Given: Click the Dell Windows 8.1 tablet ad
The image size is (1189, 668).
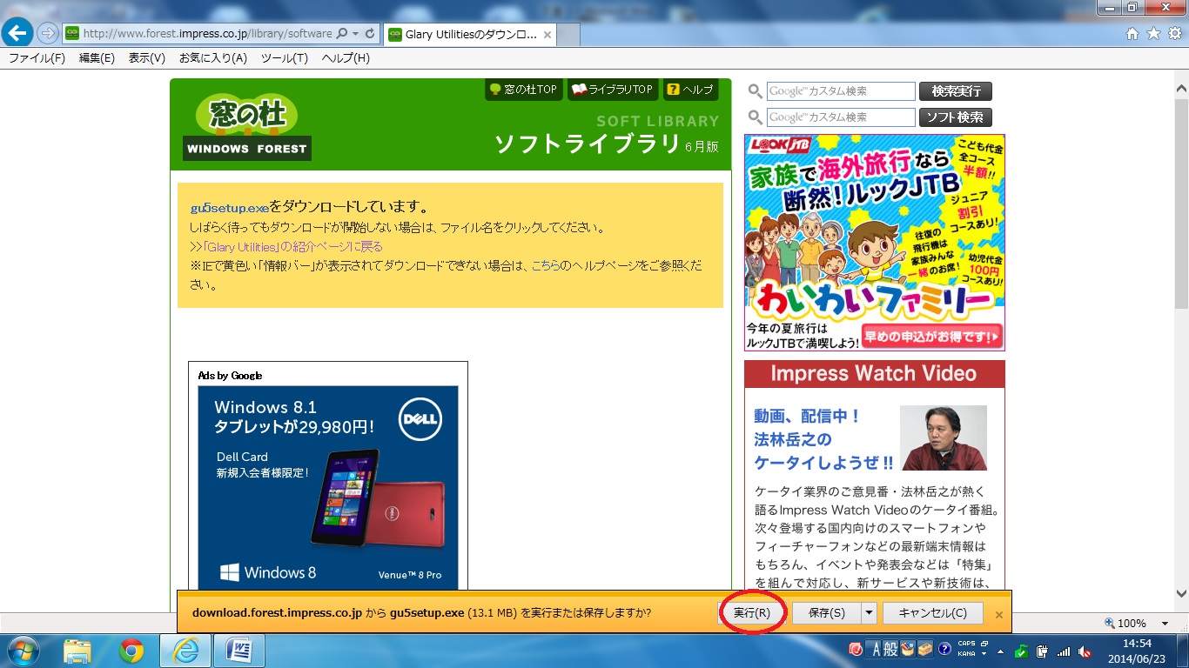Looking at the screenshot, I should [328, 488].
